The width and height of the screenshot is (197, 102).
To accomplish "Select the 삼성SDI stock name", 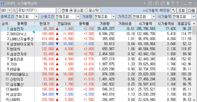I will tap(16, 94).
